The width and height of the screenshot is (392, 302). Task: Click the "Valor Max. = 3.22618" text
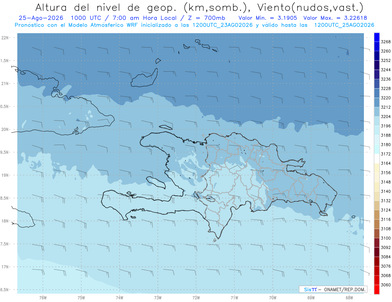[x=335, y=18]
